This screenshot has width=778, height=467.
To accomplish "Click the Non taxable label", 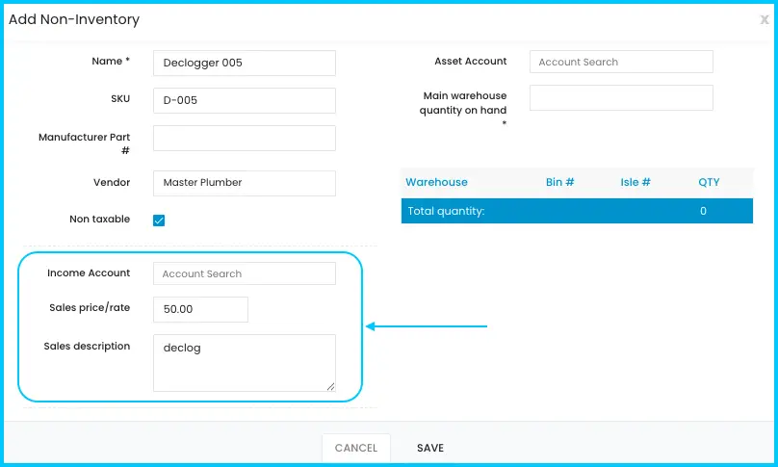I will (100, 219).
